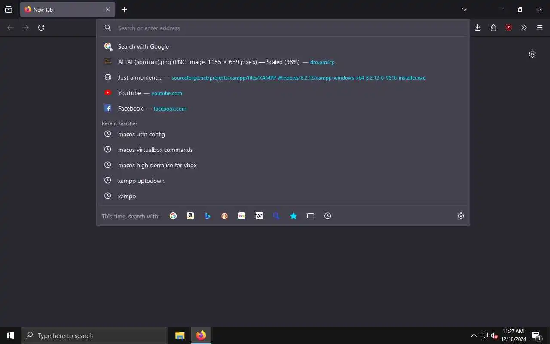The height and width of the screenshot is (344, 550).
Task: Select recent search macos virtualbox commands
Action: click(x=283, y=150)
